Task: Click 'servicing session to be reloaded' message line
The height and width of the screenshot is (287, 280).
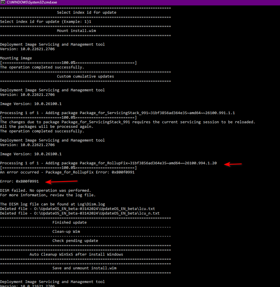Action: coord(128,122)
